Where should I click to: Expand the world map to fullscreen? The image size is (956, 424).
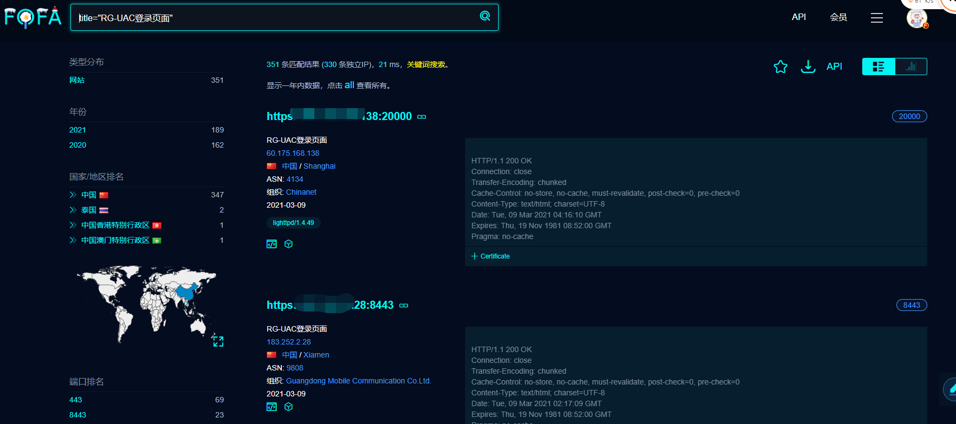(x=218, y=341)
